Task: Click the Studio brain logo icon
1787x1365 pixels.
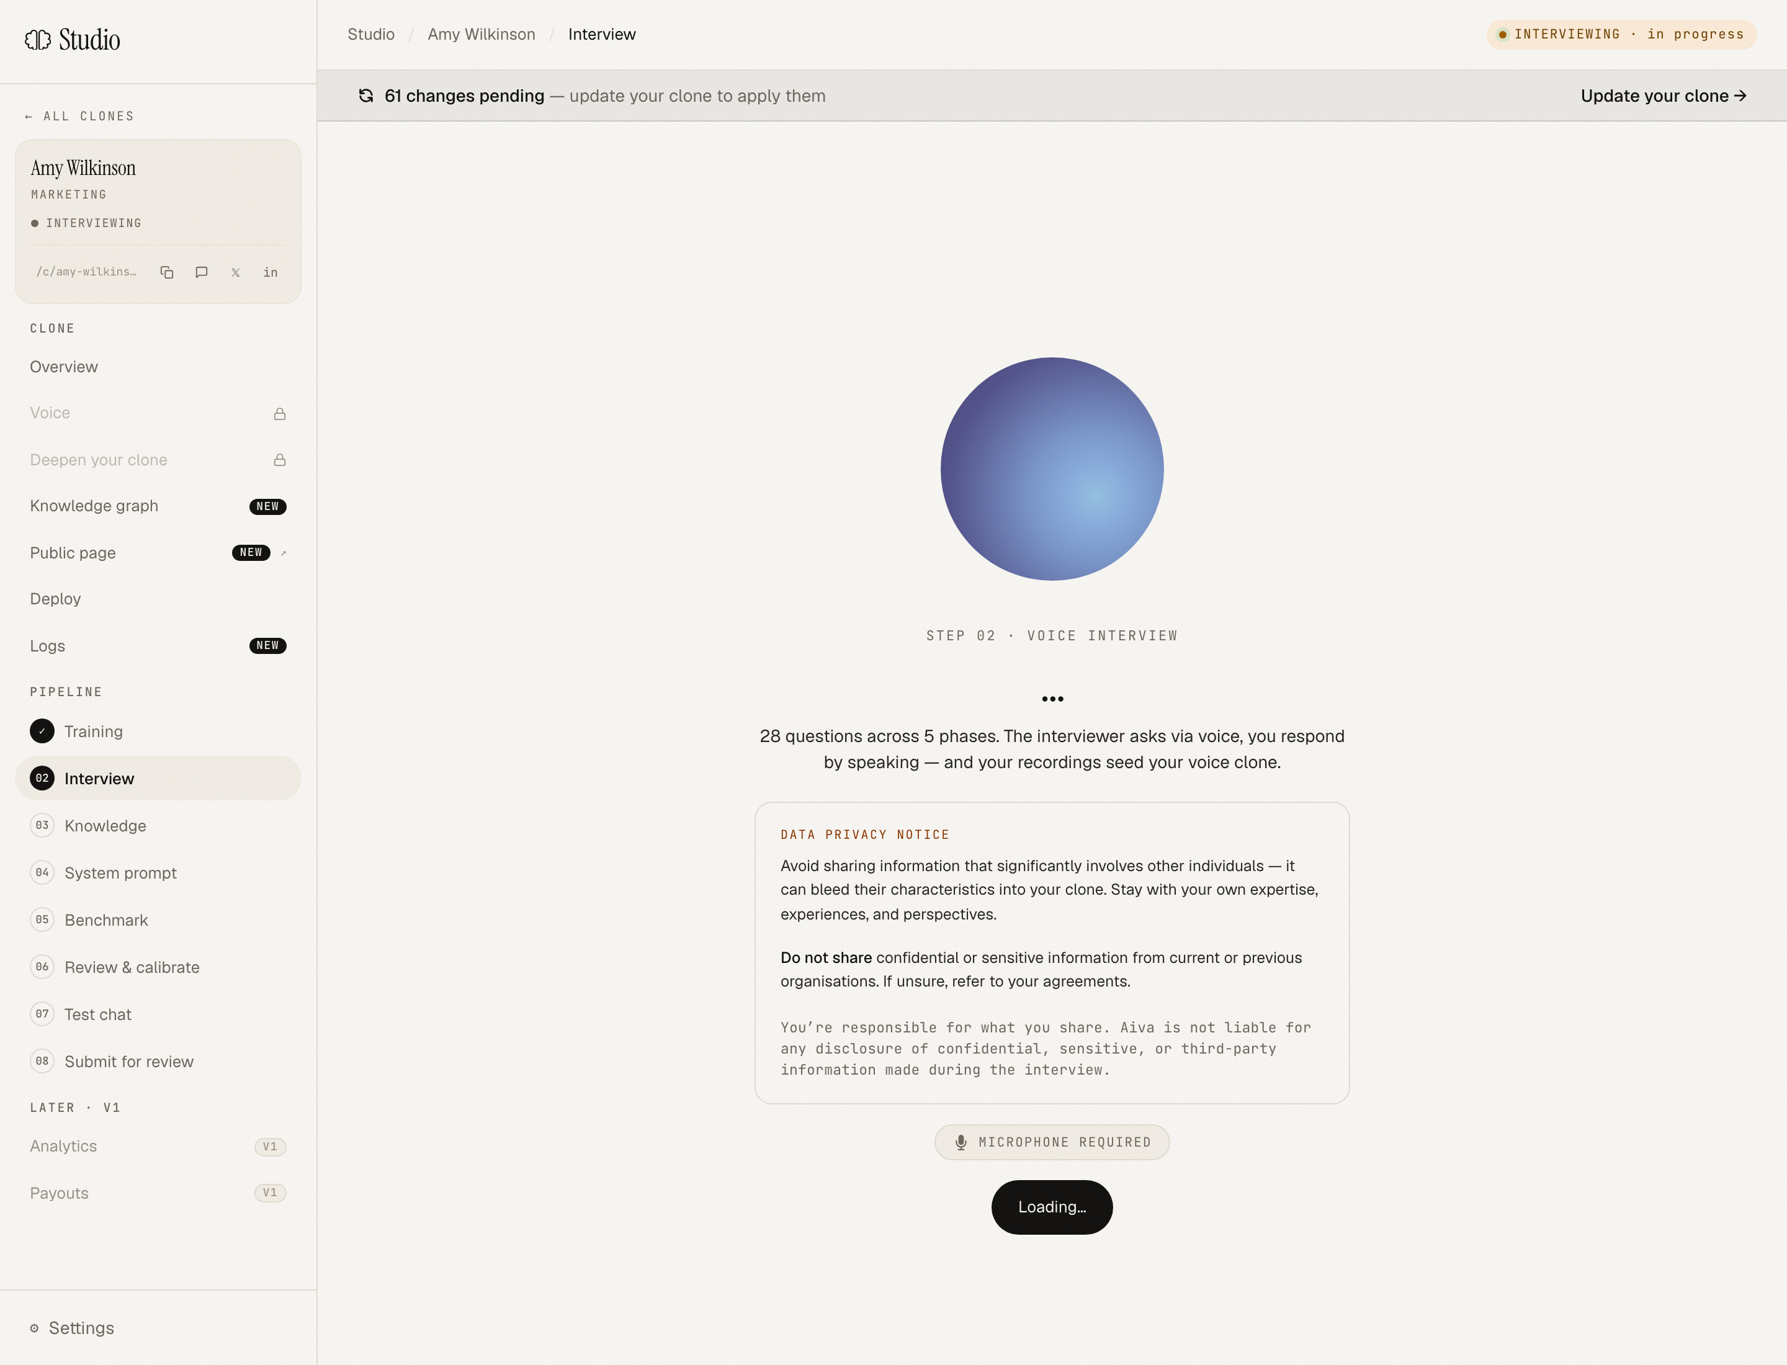Action: (x=37, y=39)
